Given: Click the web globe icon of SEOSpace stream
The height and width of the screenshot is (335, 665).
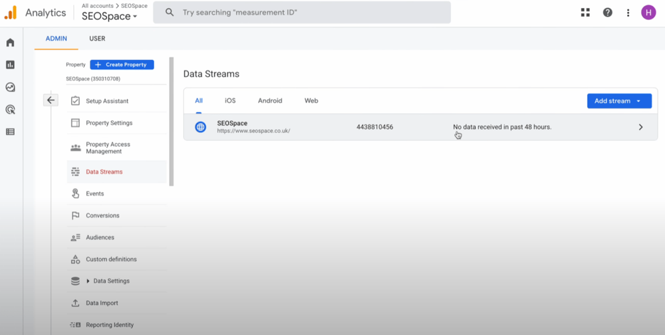Looking at the screenshot, I should coord(201,127).
